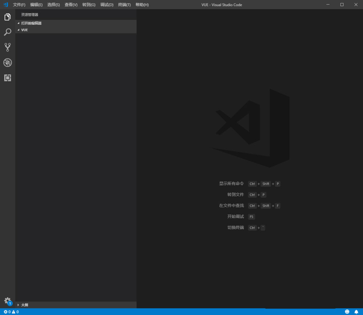Open the Search view

tap(7, 32)
